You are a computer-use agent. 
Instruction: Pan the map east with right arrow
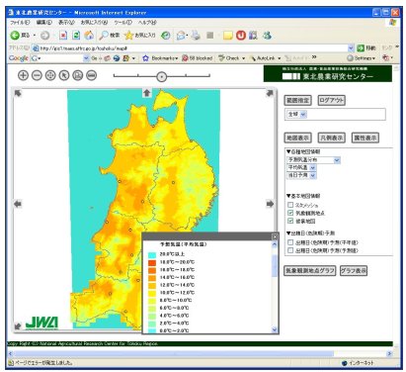(270, 204)
